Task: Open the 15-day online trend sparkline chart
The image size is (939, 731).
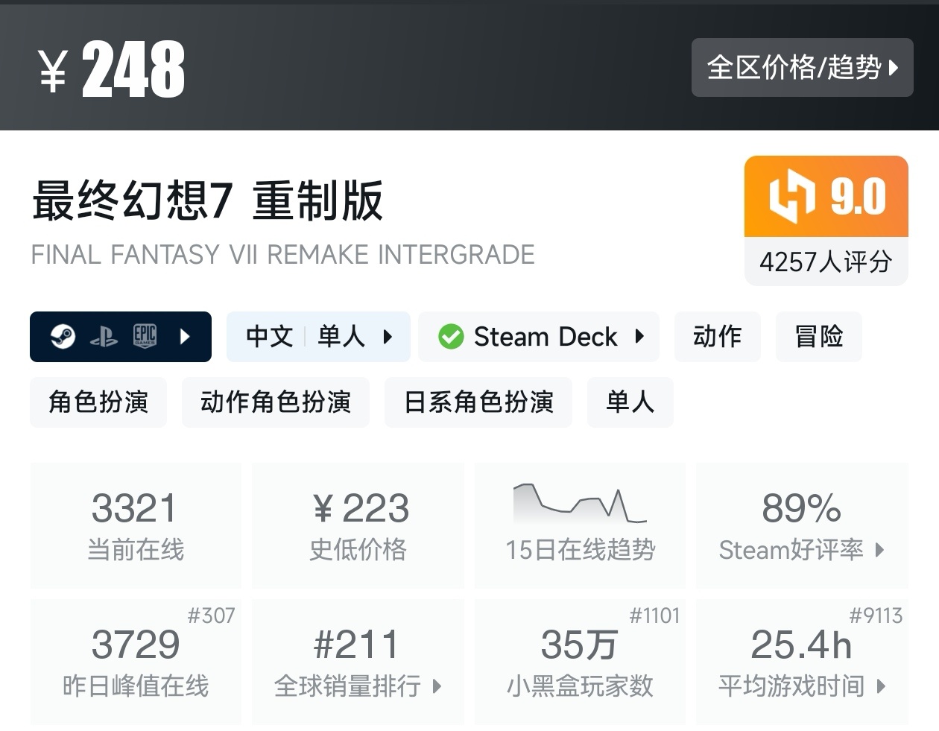Action: pos(579,503)
